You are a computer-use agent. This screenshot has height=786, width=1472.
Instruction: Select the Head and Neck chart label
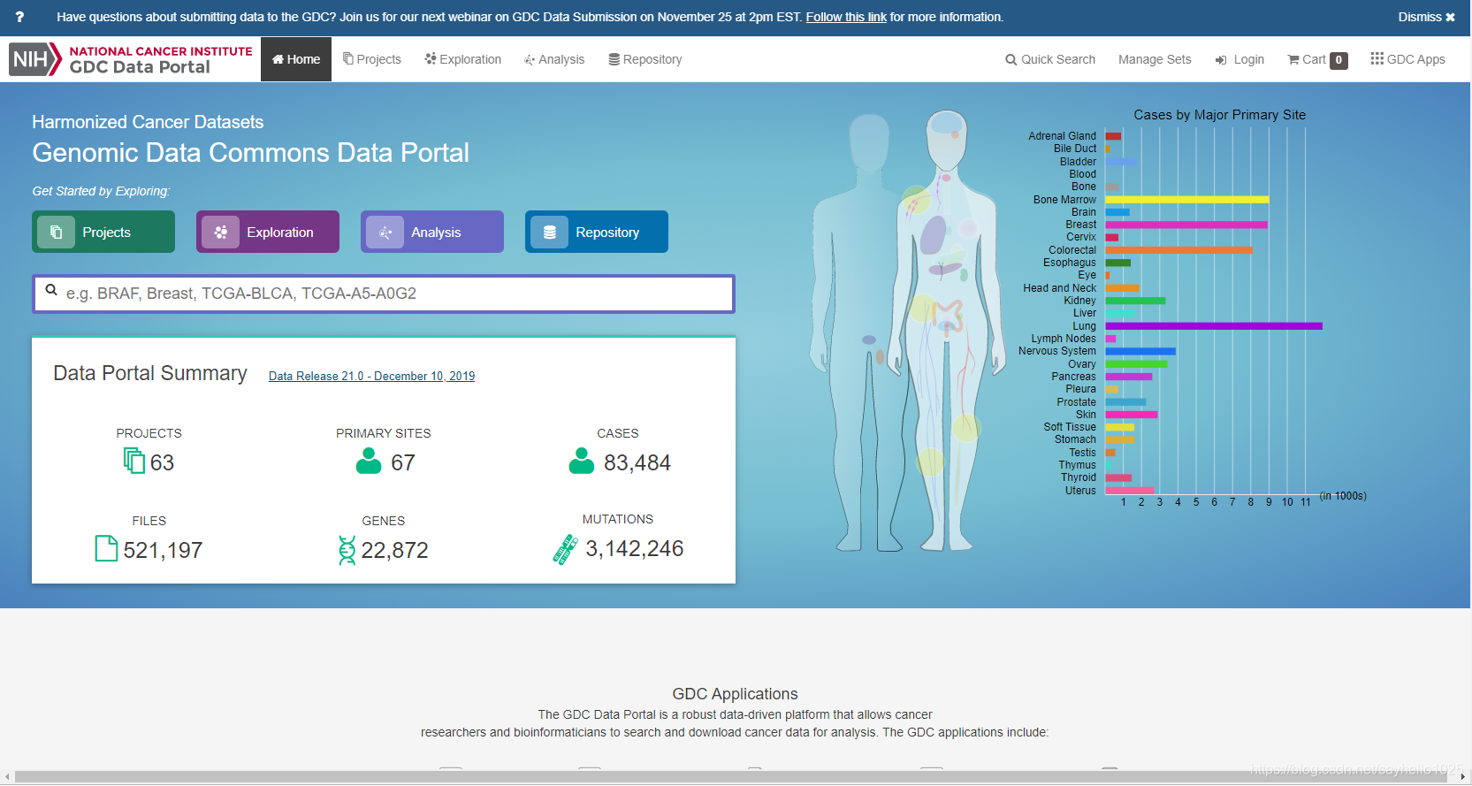tap(1059, 288)
